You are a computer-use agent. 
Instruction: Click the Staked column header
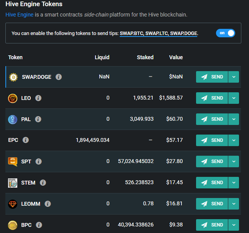pos(145,57)
